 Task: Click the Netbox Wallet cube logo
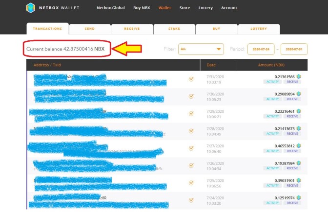[31, 8]
